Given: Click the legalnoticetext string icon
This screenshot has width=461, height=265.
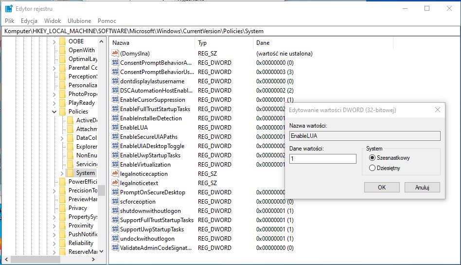Looking at the screenshot, I should pos(115,183).
